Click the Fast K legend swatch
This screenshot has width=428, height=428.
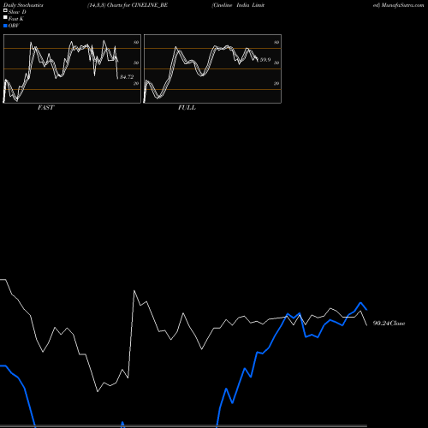[5, 18]
